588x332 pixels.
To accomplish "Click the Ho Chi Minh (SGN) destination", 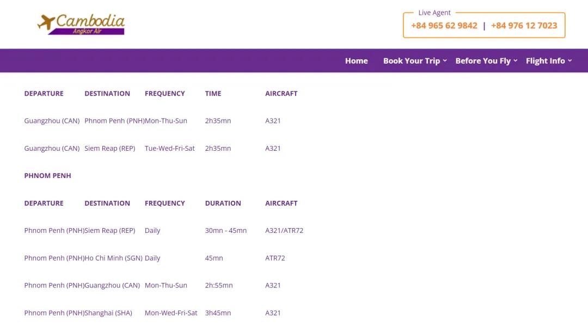I will click(x=113, y=258).
